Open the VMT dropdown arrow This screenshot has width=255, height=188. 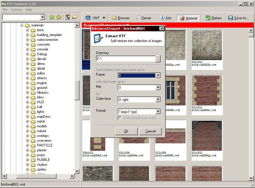(104, 18)
